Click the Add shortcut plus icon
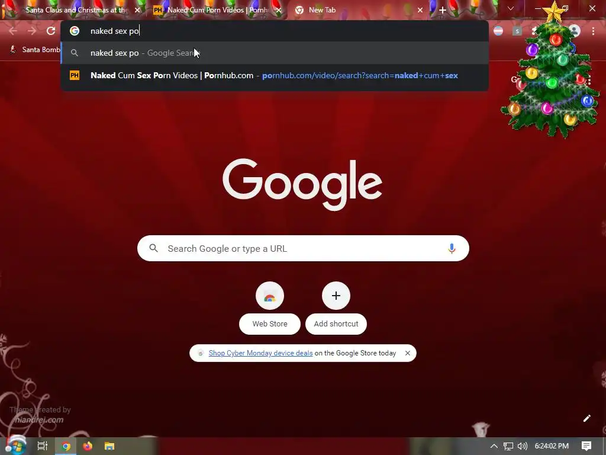The width and height of the screenshot is (606, 455). [336, 296]
